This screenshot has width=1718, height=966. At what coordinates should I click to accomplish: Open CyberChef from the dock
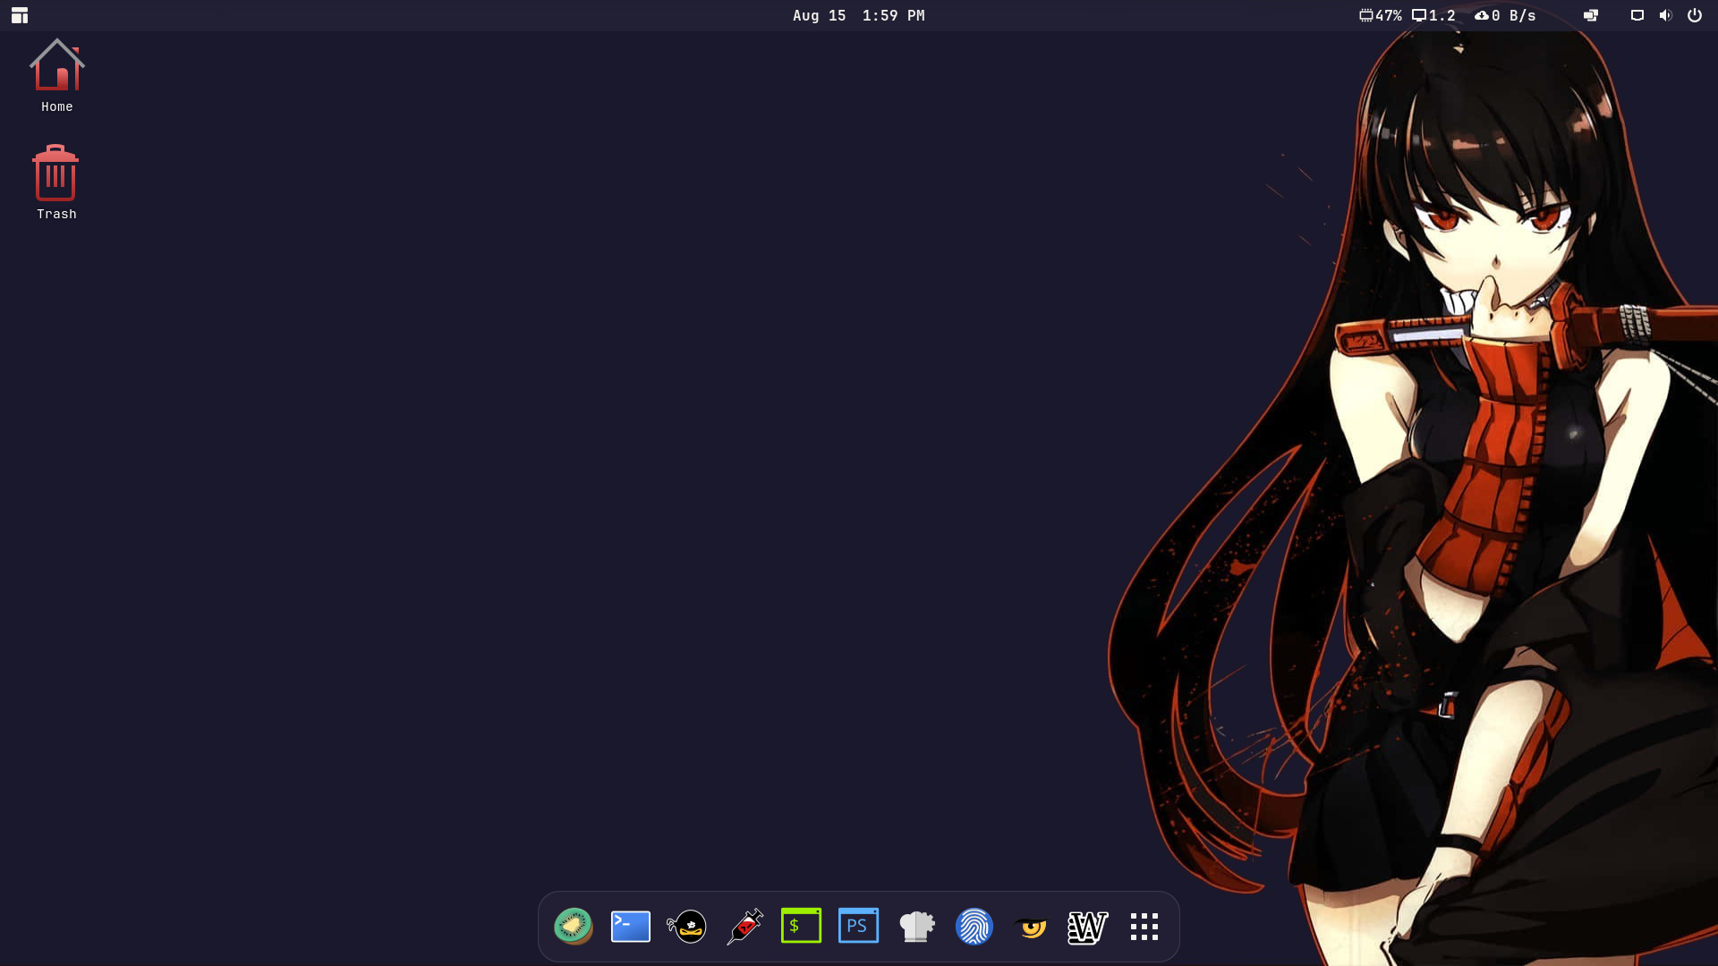915,927
